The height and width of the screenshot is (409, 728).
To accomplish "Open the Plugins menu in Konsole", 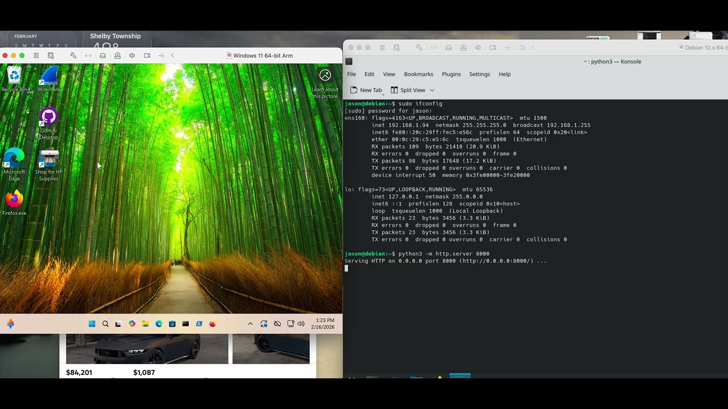I will tap(451, 74).
